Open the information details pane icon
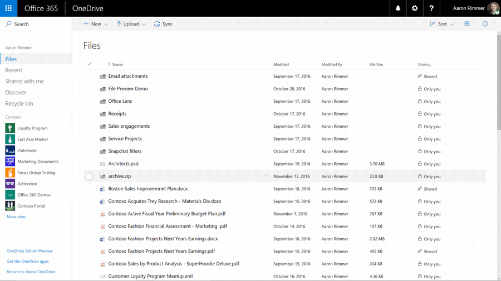This screenshot has width=501, height=281. 485,23
